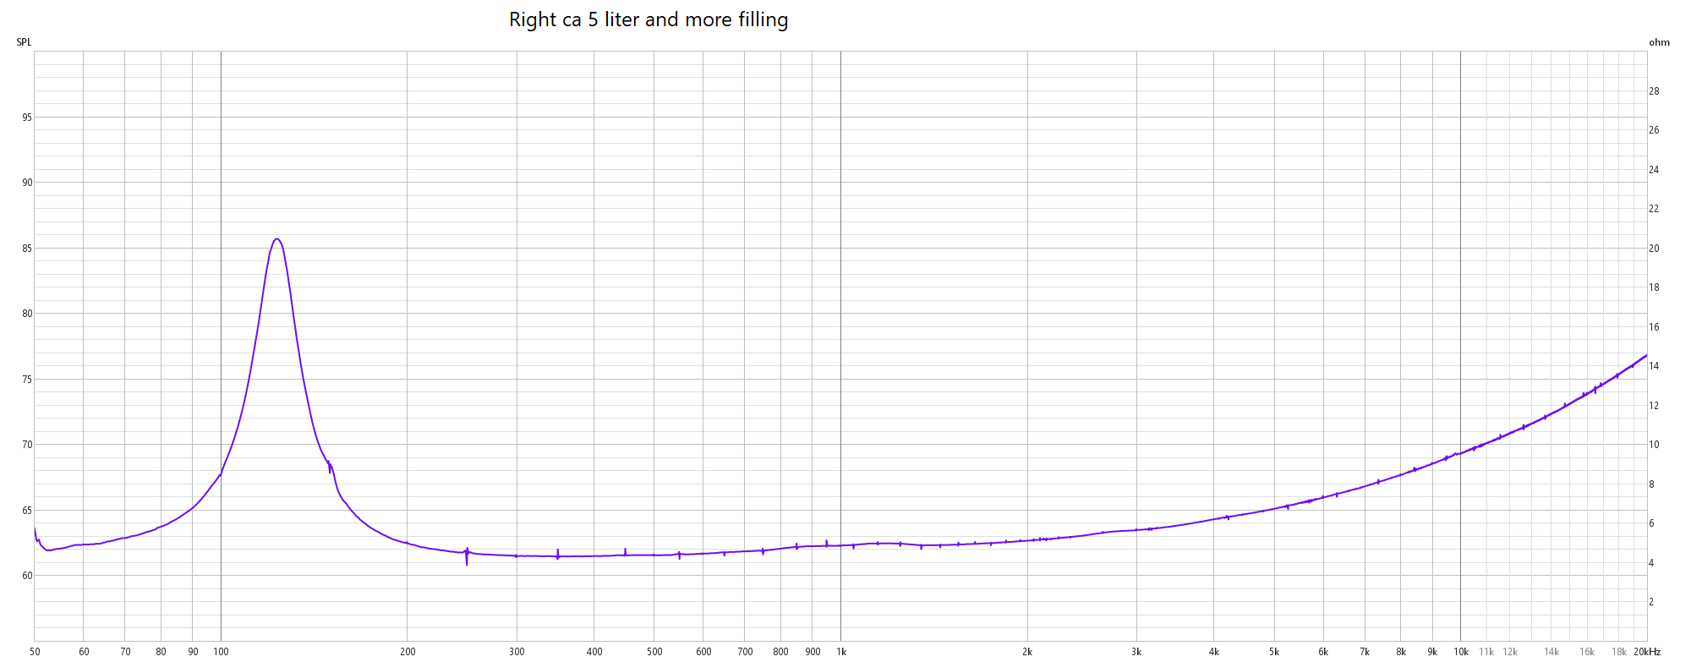Click the 16k frequency axis label
This screenshot has width=1691, height=662.
pos(1587,652)
